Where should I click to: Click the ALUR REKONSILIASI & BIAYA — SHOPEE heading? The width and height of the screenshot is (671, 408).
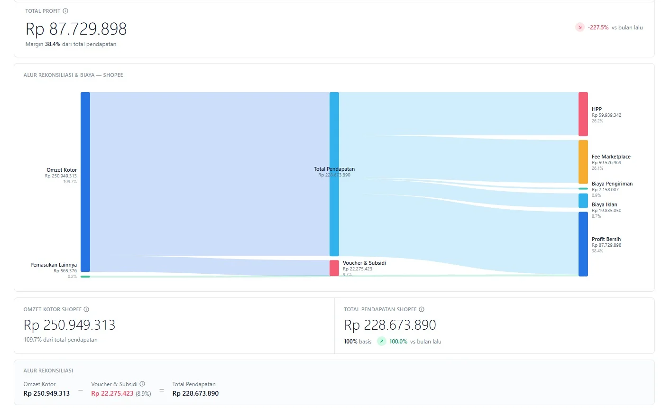tap(73, 75)
